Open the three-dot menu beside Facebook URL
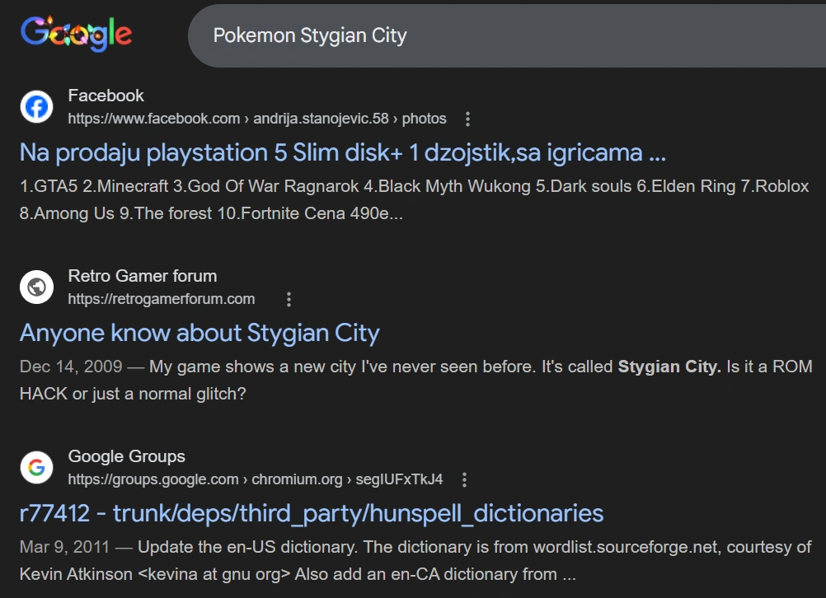This screenshot has width=826, height=598. (467, 119)
